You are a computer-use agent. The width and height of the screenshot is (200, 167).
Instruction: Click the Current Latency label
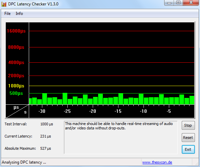[x=18, y=136]
